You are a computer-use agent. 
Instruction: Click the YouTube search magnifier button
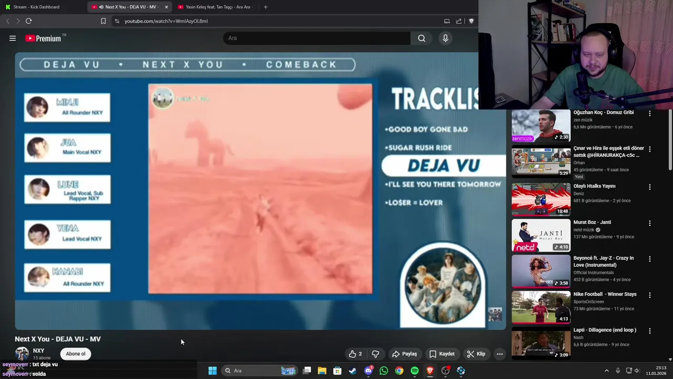pos(422,38)
